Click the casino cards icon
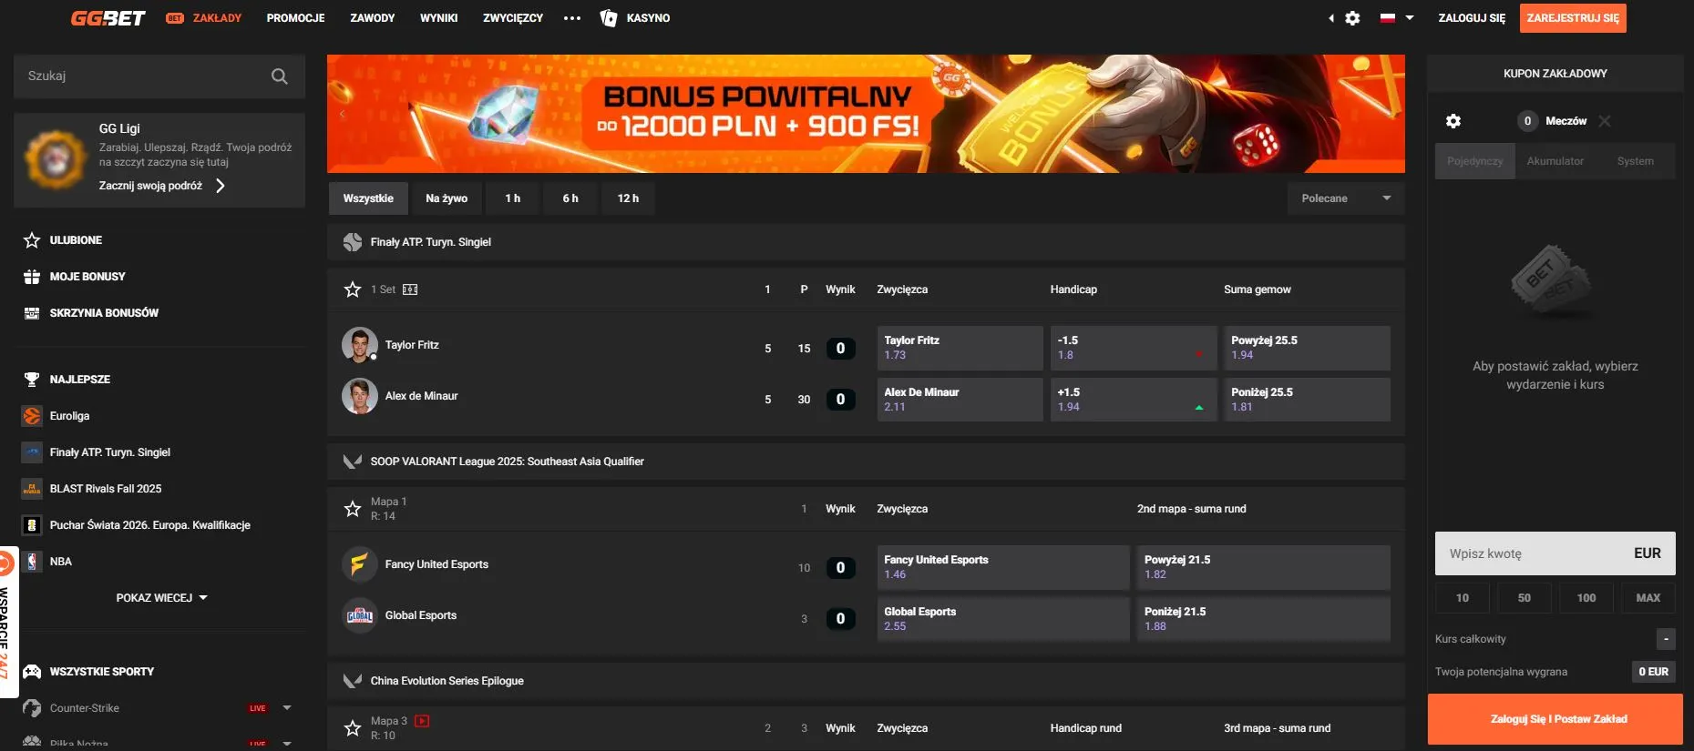The image size is (1694, 751). (x=609, y=18)
